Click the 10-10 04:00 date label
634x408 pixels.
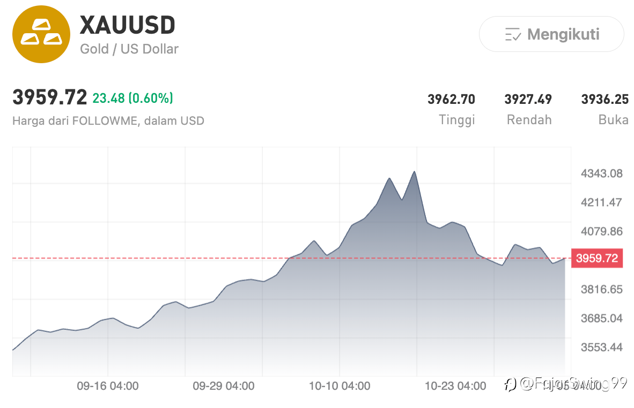340,386
